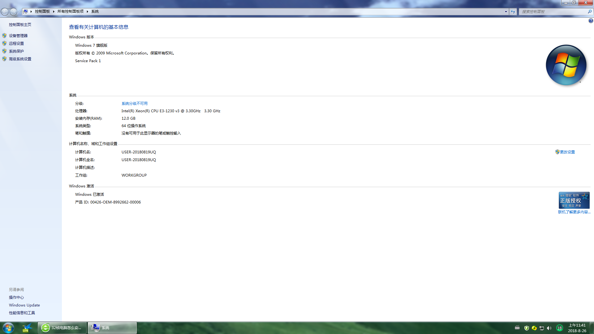Click the search magnifier icon

pos(590,11)
